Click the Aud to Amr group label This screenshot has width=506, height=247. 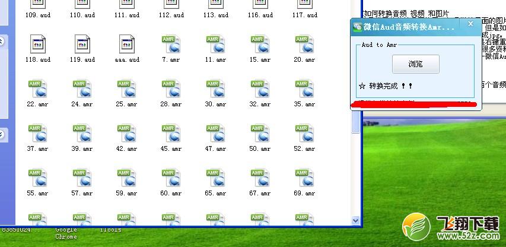pos(379,45)
